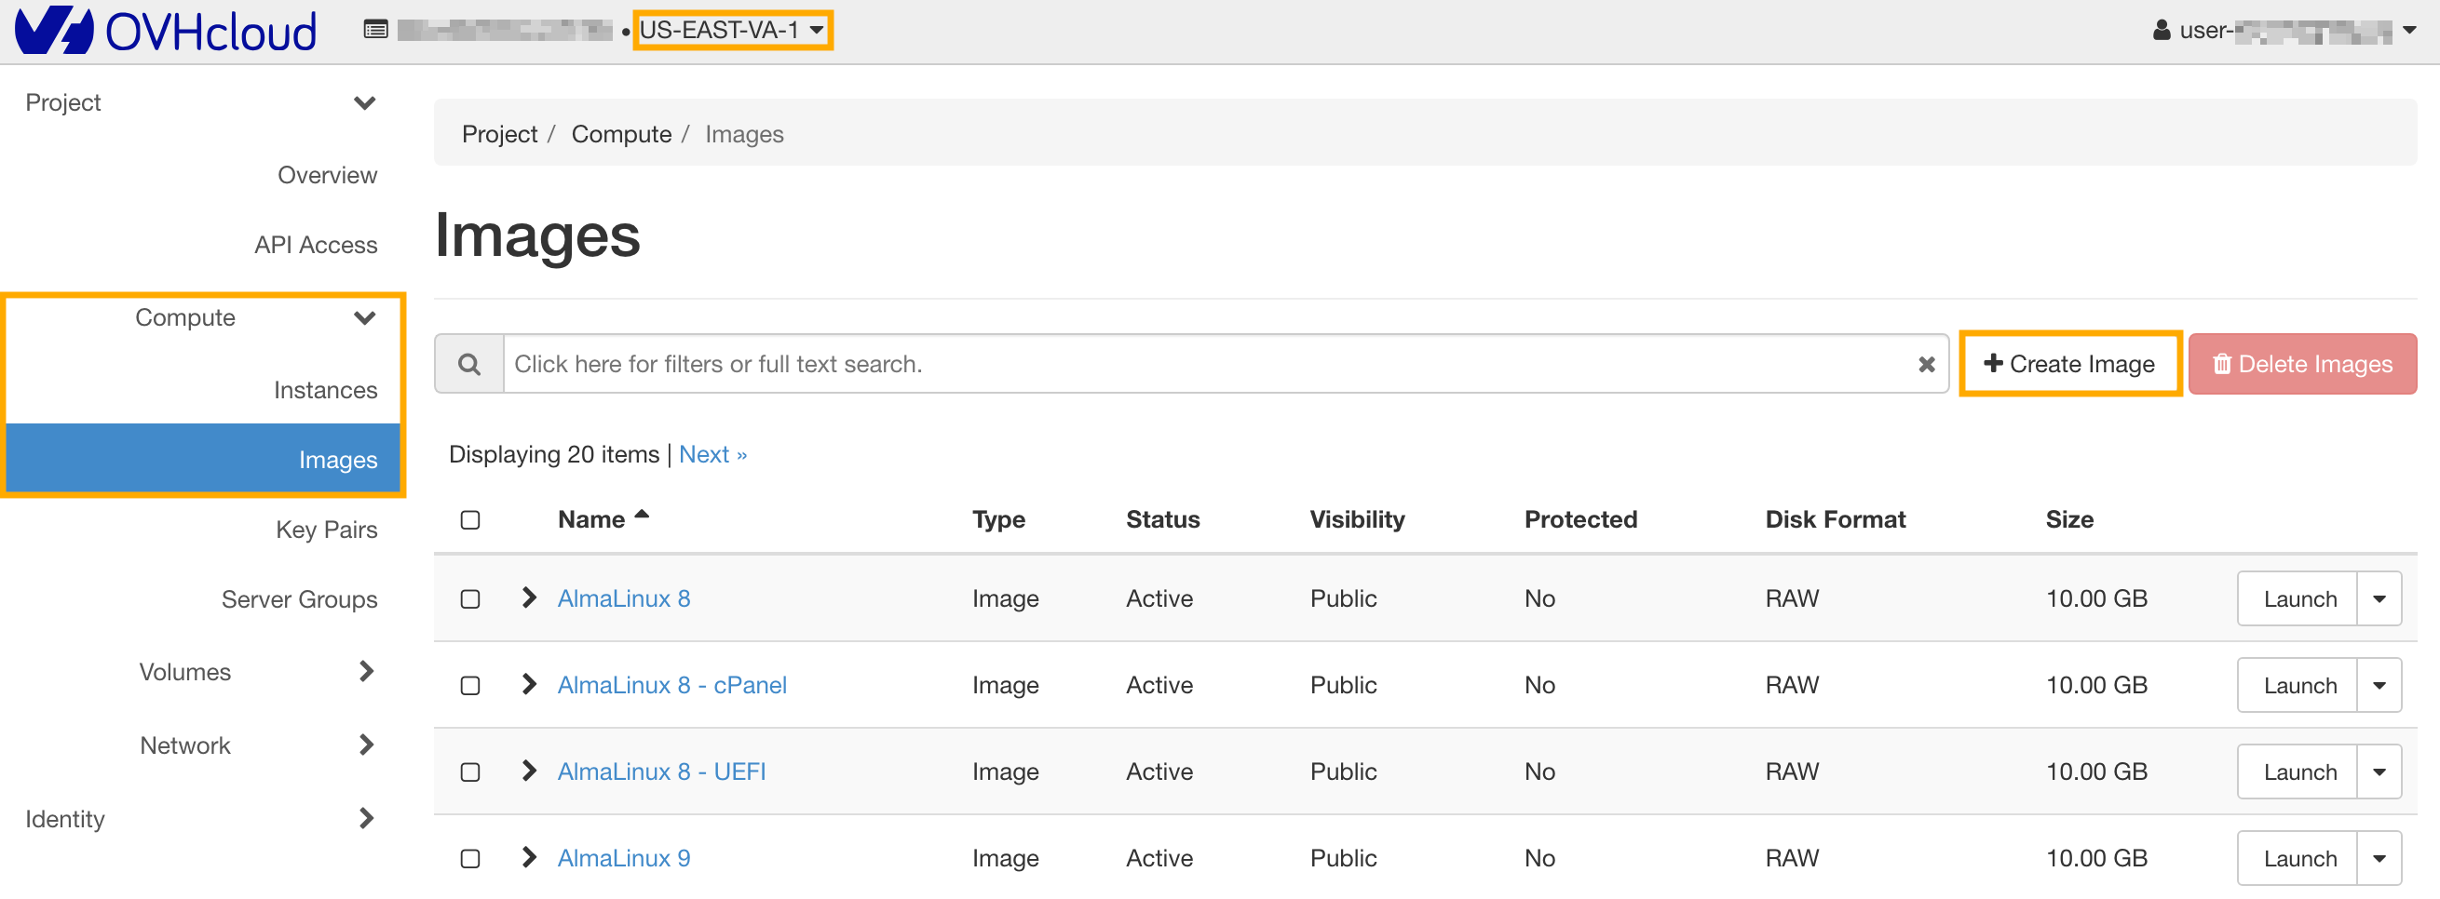Expand AlmaLinux 8 - cPanel row details

tap(530, 684)
